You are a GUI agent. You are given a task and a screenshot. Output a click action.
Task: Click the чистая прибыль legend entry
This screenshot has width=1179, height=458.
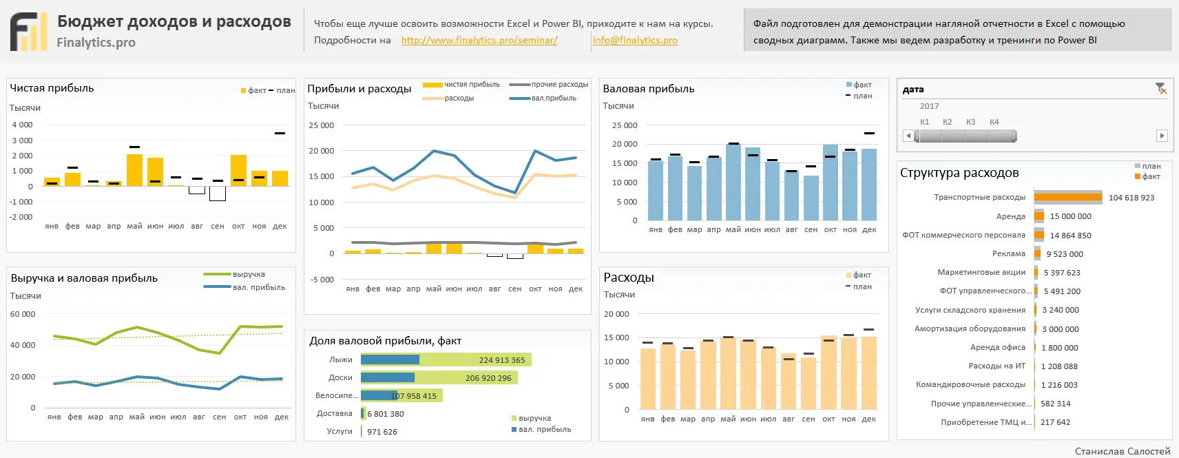(x=461, y=85)
